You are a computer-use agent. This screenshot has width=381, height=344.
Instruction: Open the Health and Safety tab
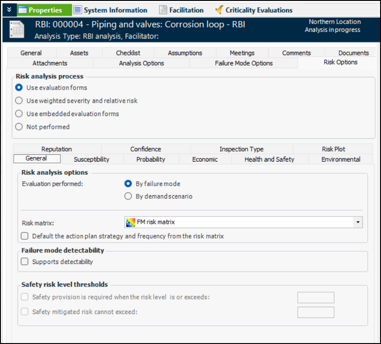coord(269,159)
